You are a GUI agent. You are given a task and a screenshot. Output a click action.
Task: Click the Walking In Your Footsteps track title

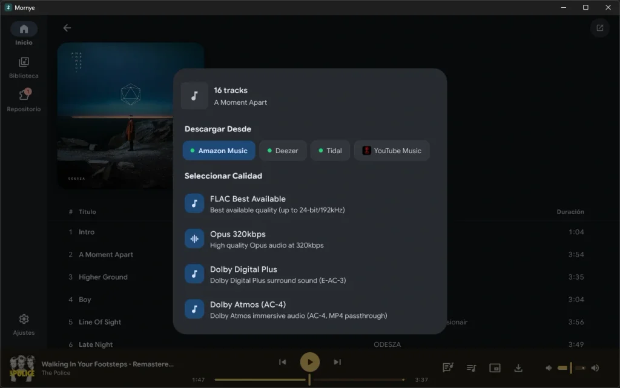coord(108,364)
